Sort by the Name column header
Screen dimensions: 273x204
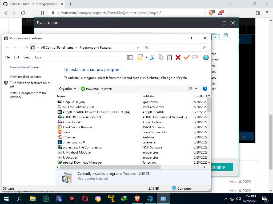coord(98,96)
